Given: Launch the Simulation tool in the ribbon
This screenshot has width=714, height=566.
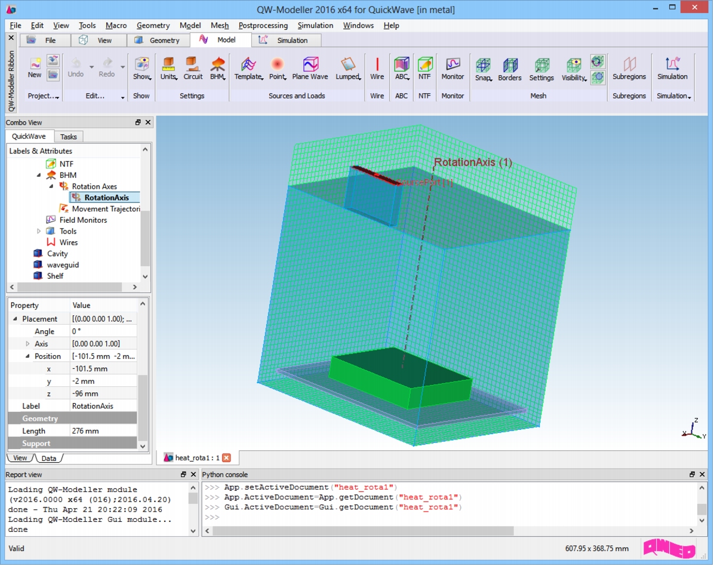Looking at the screenshot, I should (x=672, y=68).
